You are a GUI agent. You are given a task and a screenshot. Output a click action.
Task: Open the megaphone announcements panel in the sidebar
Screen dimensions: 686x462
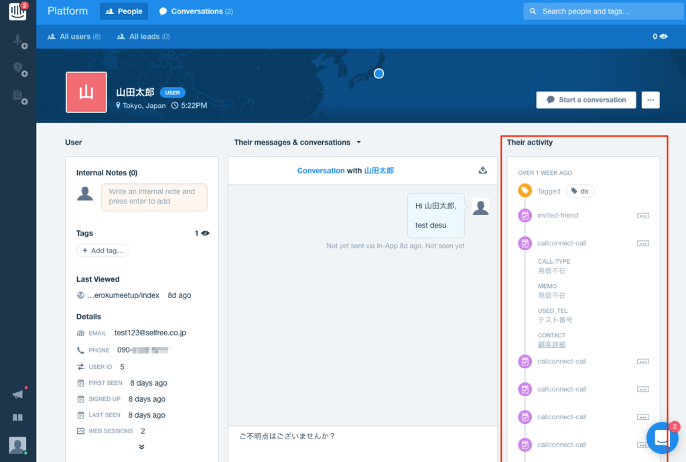pyautogui.click(x=17, y=395)
